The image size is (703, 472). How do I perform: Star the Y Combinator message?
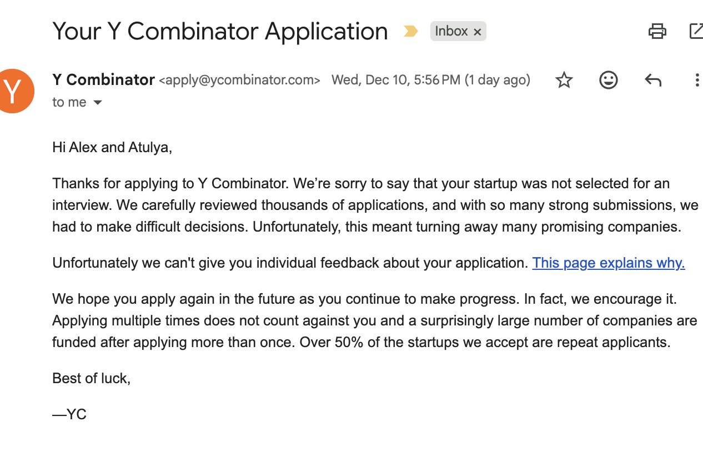[x=564, y=80]
